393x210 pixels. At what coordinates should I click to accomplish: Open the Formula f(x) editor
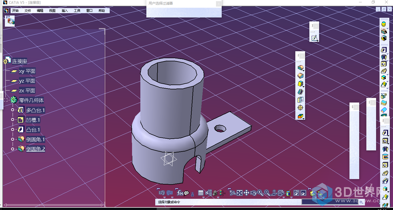(180, 193)
